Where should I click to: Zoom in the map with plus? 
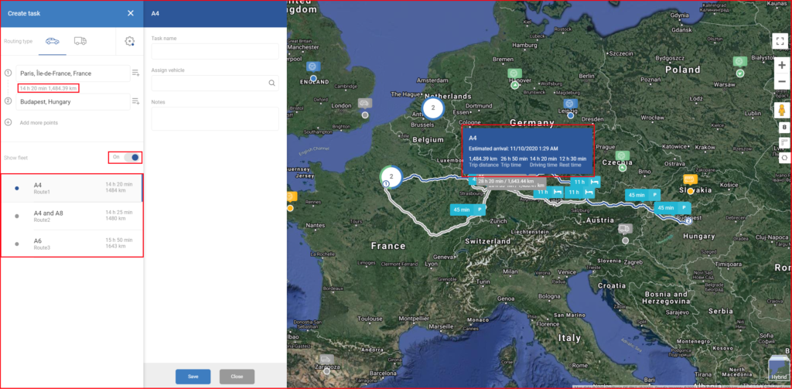click(x=781, y=65)
